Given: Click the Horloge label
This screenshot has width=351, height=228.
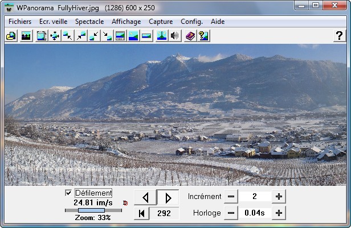Looking at the screenshot, I should pos(207,213).
